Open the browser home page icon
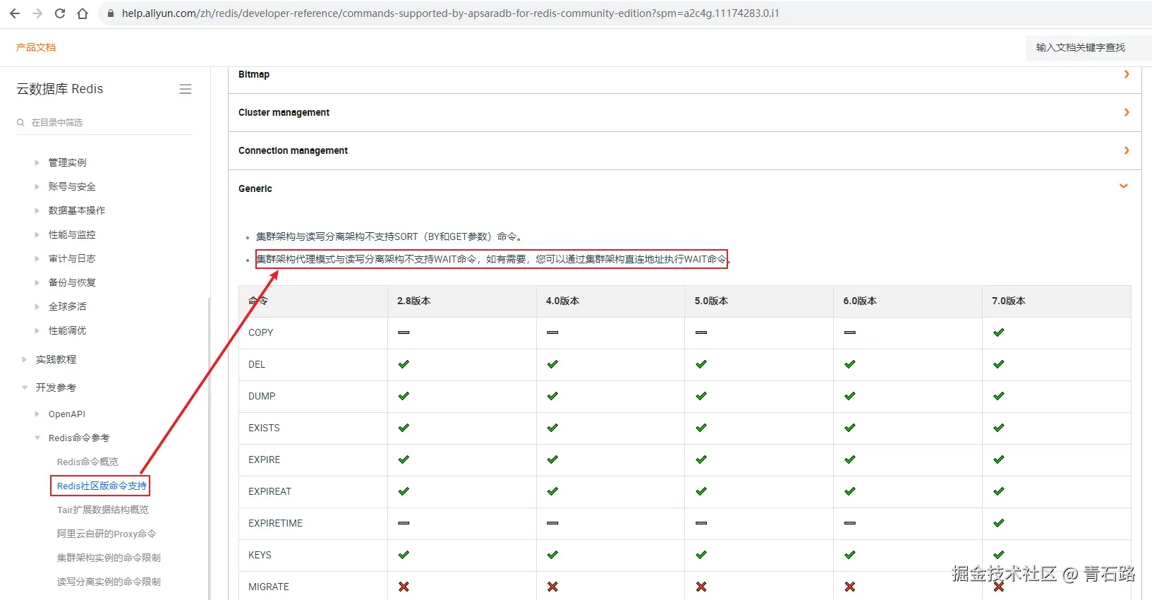This screenshot has height=600, width=1152. (x=83, y=13)
